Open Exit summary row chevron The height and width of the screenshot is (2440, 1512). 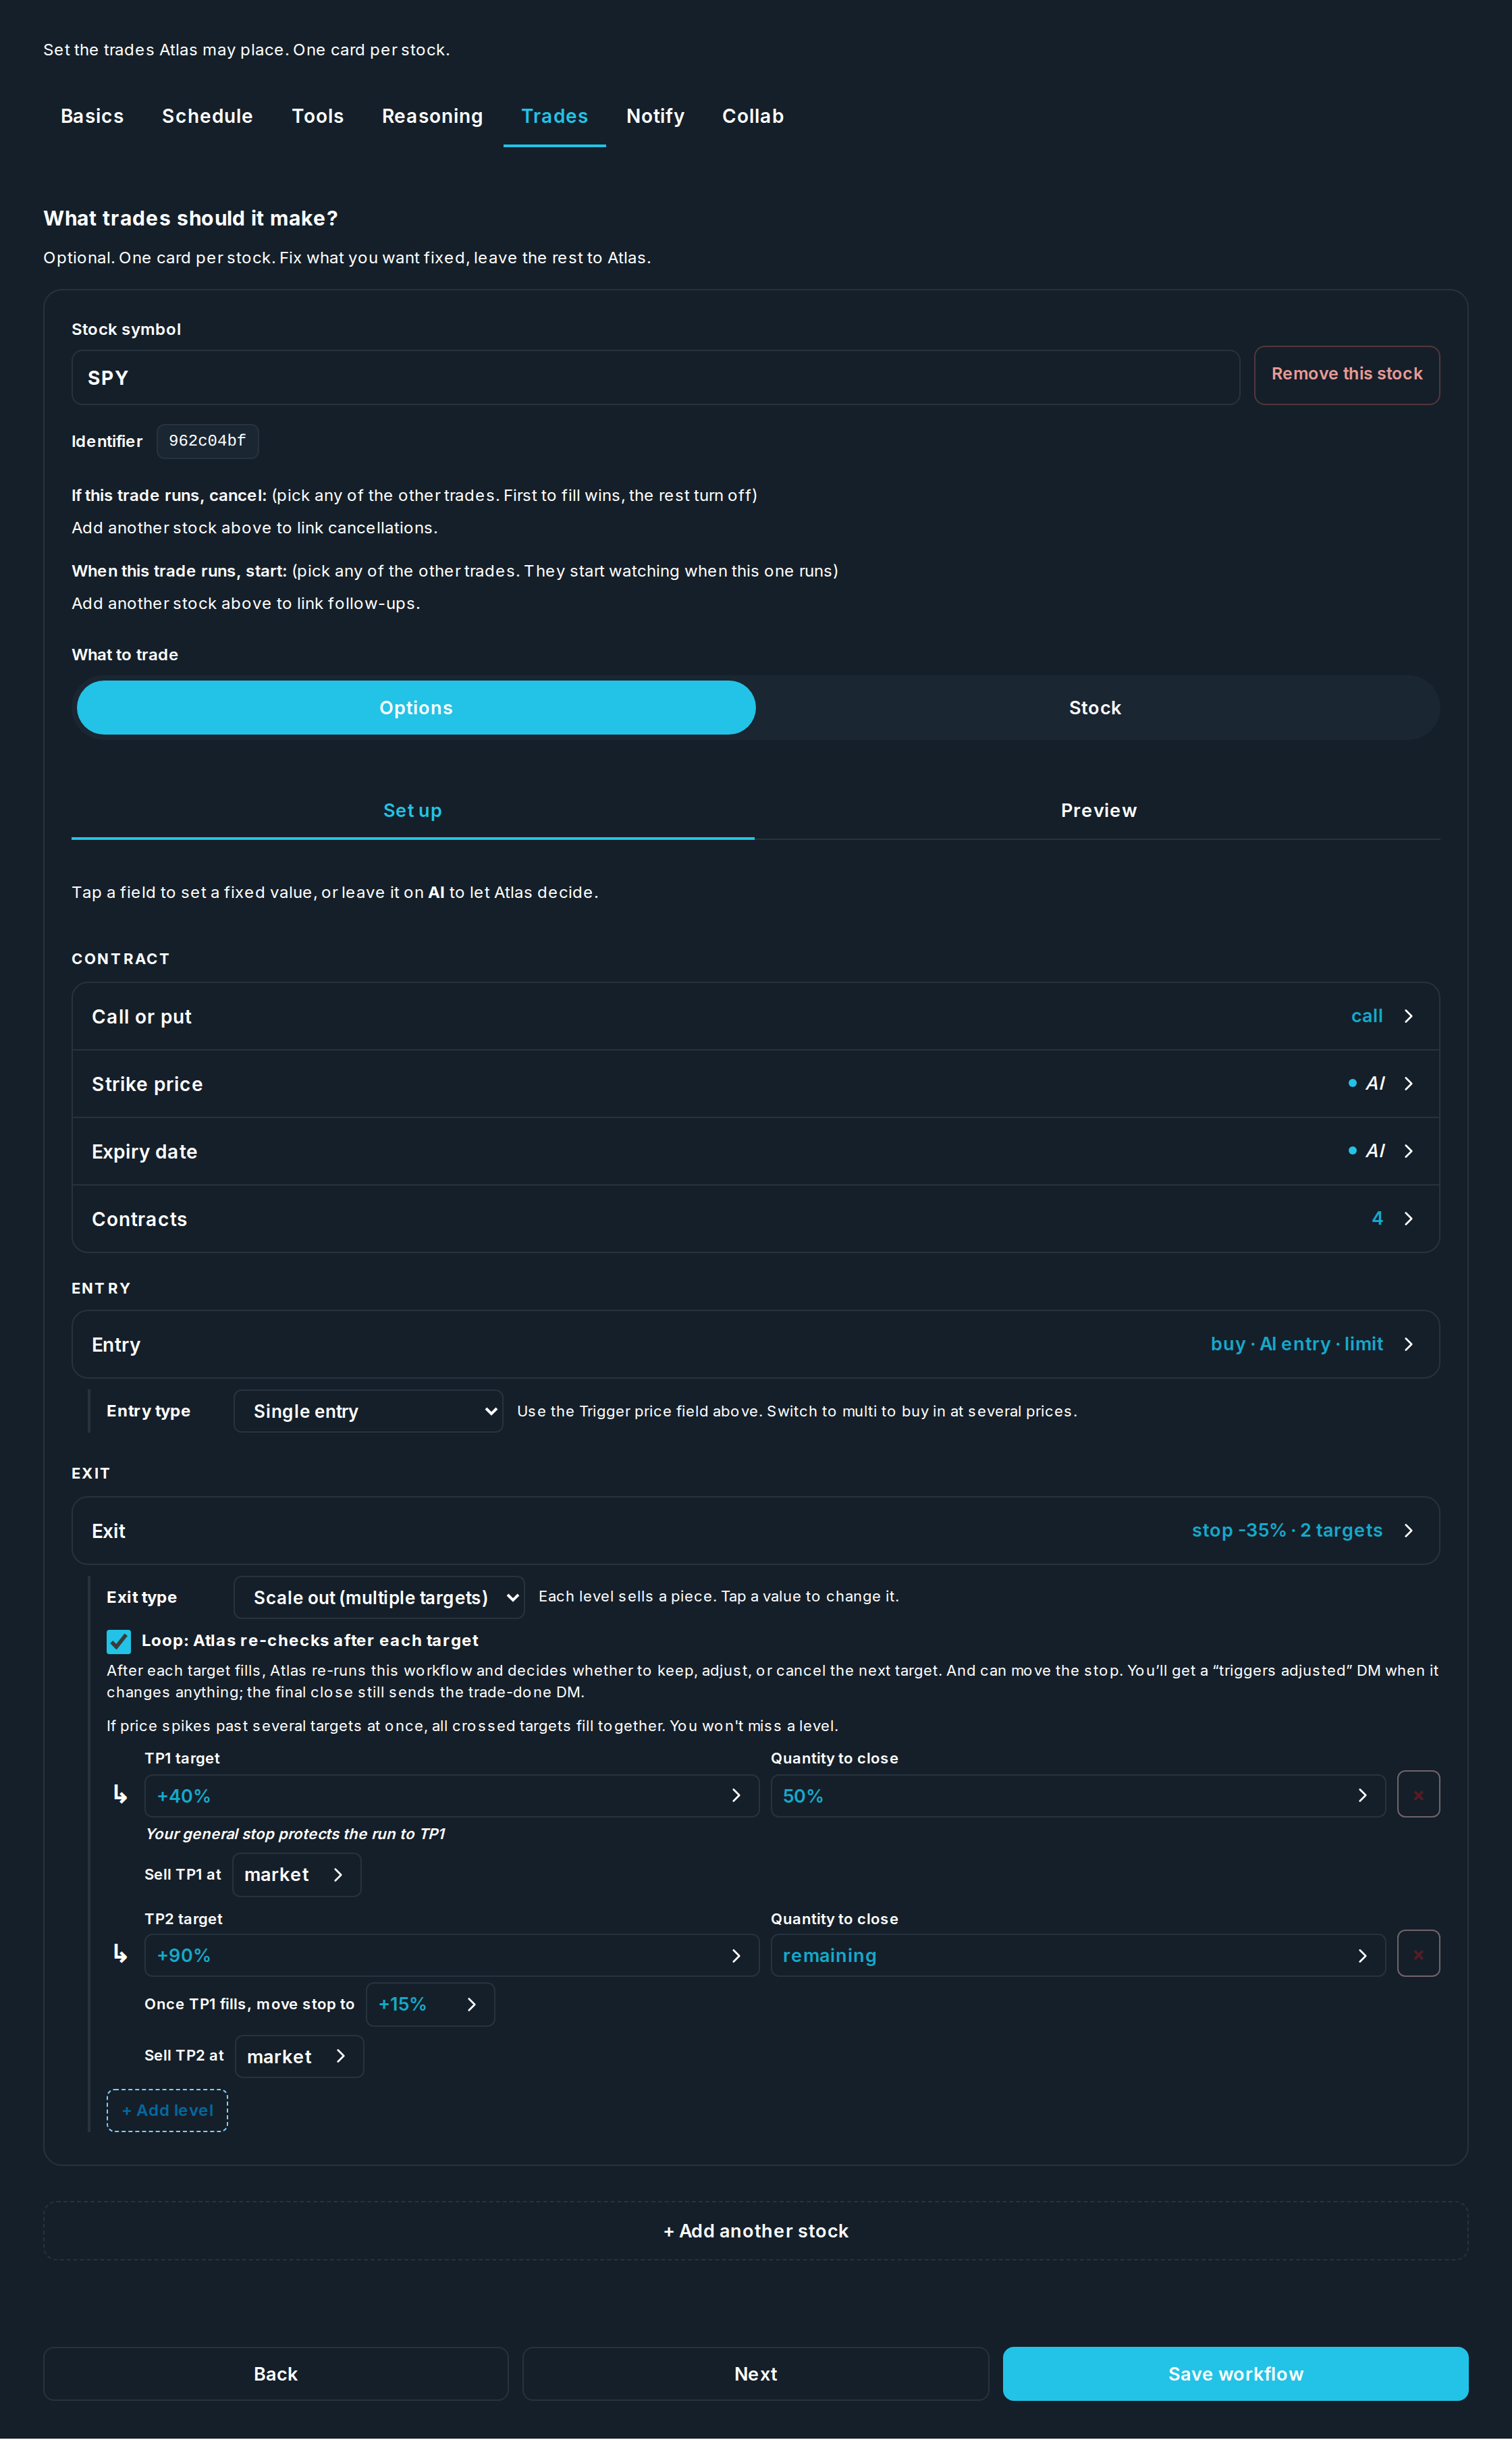(1408, 1531)
